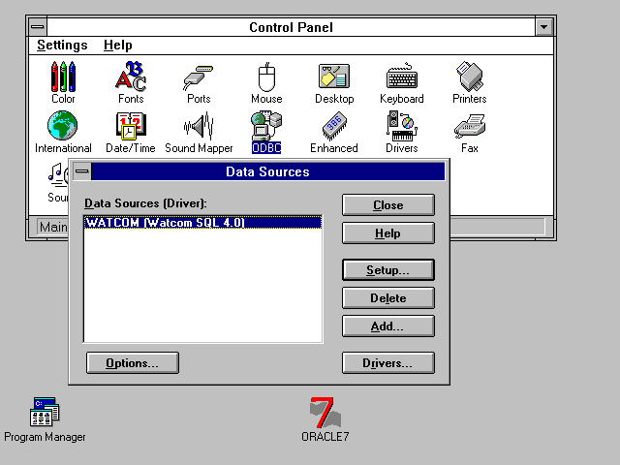Open the Color control panel icon
The image size is (620, 465).
click(63, 77)
